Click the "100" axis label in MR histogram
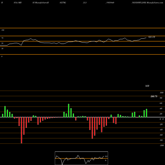 click(161, 93)
